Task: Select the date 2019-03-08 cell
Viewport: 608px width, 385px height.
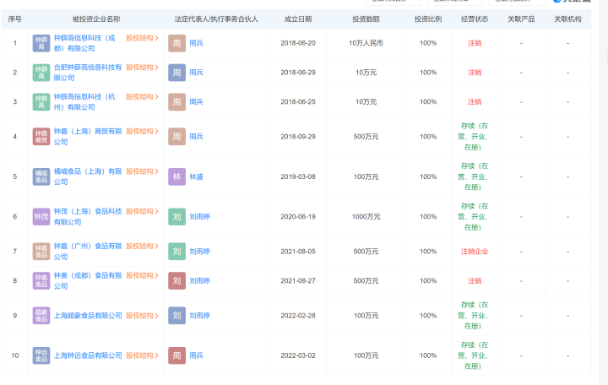Action: (298, 176)
